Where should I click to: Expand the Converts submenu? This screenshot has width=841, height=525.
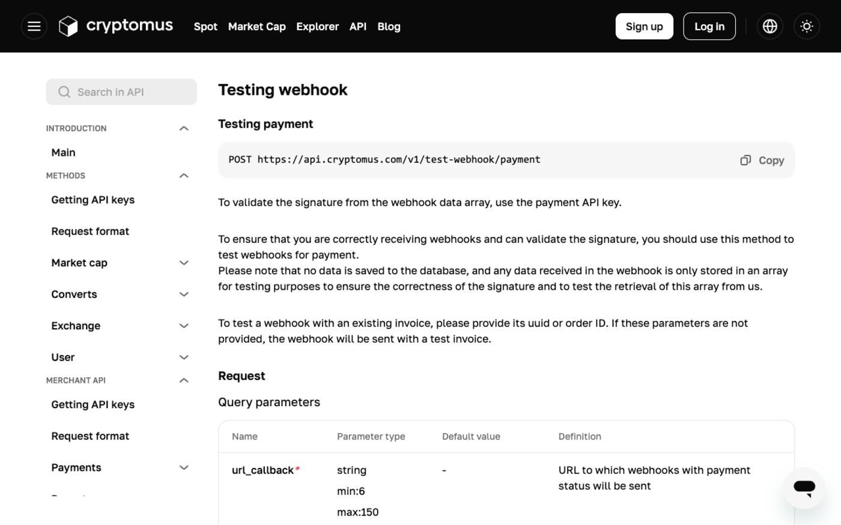[x=184, y=295]
